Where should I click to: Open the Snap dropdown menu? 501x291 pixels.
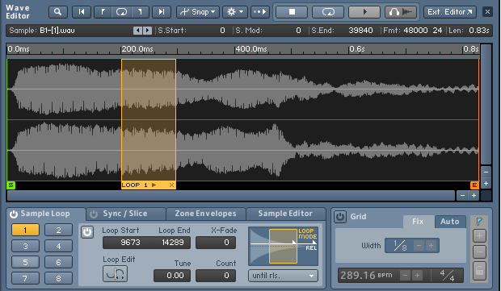[198, 12]
